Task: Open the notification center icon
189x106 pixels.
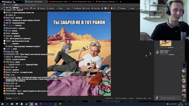Action: point(186,104)
